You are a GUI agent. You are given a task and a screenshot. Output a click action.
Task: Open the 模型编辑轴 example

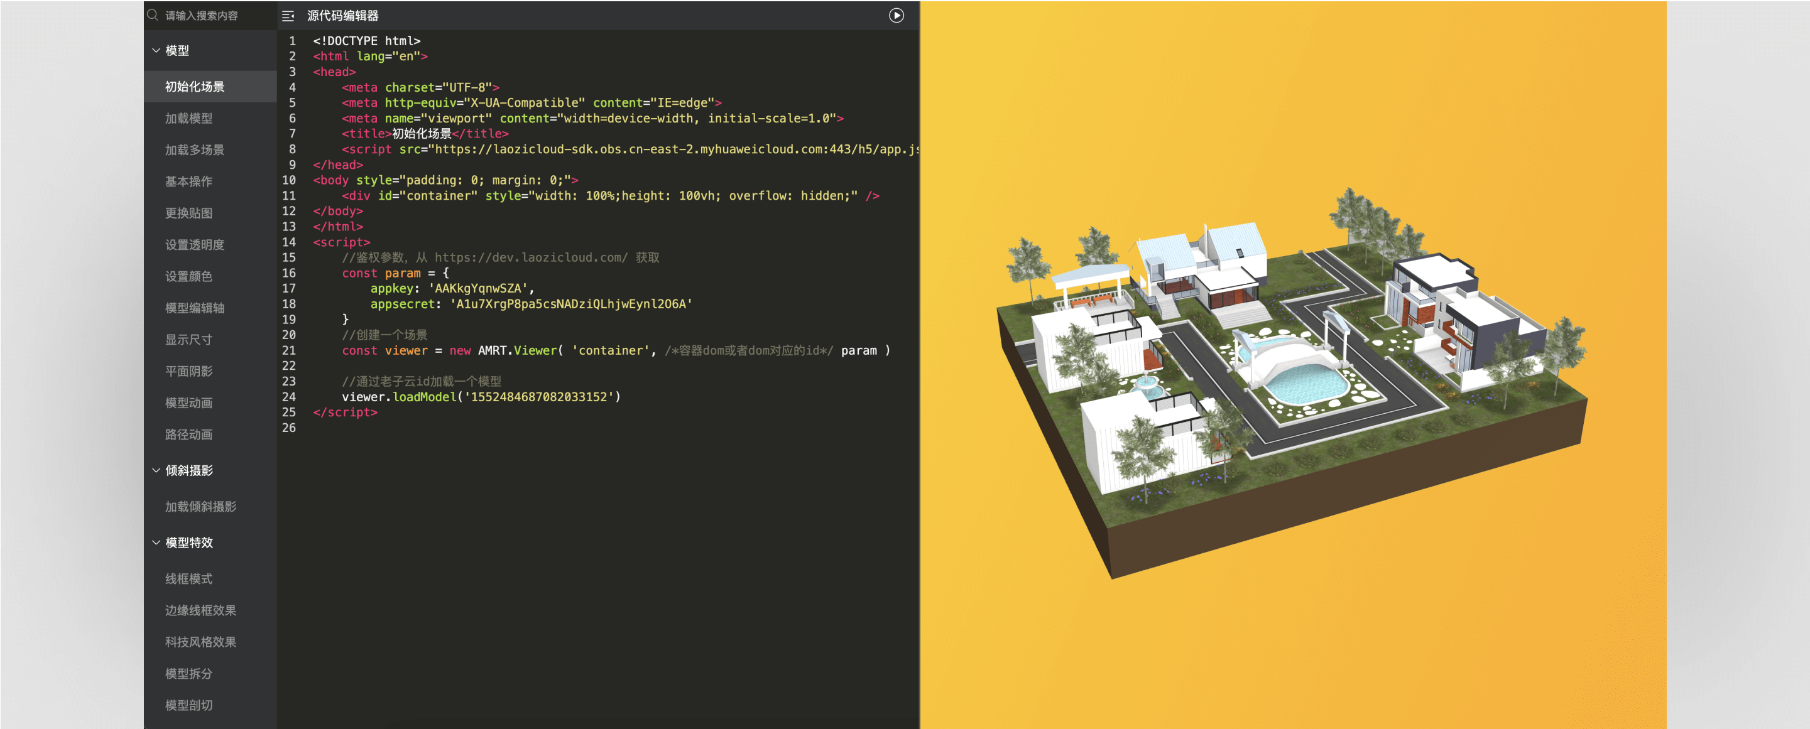click(x=195, y=308)
